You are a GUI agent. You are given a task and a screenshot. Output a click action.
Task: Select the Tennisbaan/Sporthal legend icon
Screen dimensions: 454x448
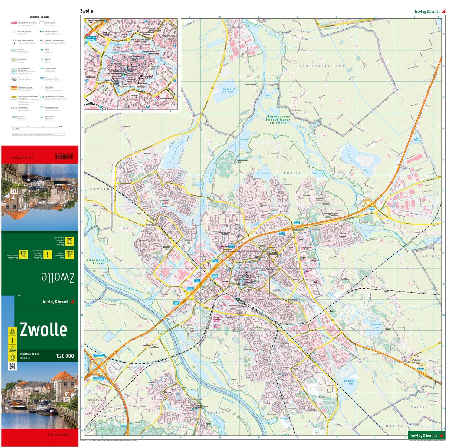coord(41,107)
